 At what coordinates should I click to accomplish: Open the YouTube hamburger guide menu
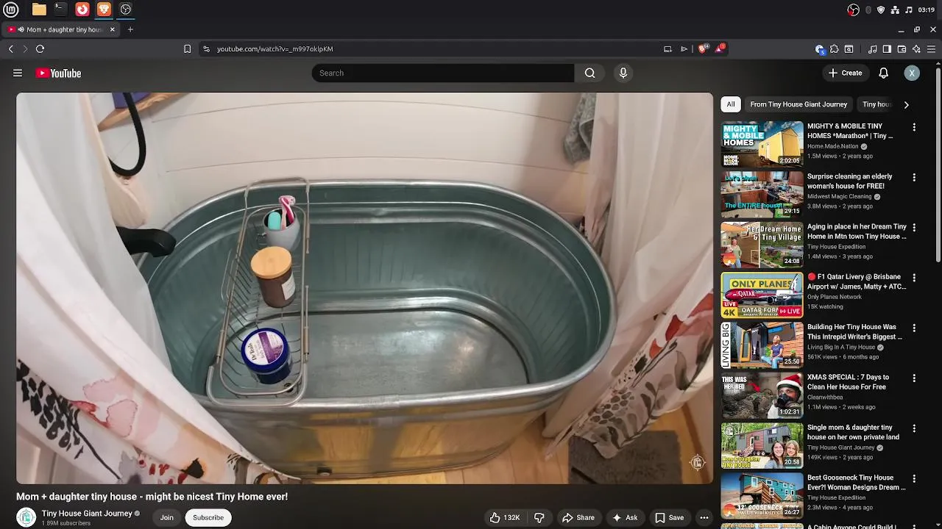[x=18, y=73]
